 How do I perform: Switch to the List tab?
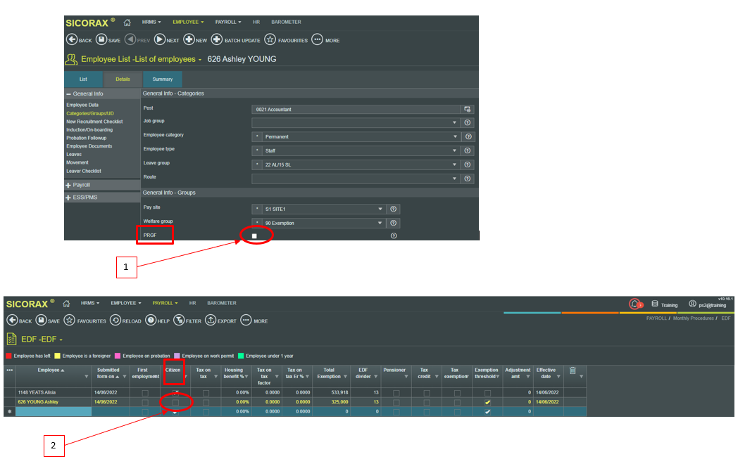pos(83,79)
